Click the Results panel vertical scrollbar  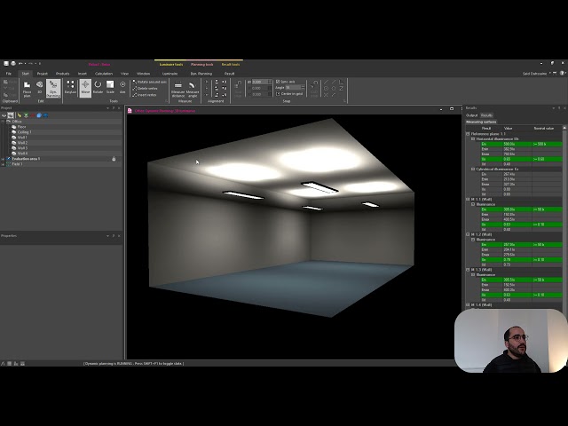coord(564,217)
